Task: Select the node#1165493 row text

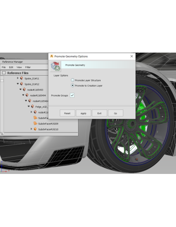Action: [35, 90]
